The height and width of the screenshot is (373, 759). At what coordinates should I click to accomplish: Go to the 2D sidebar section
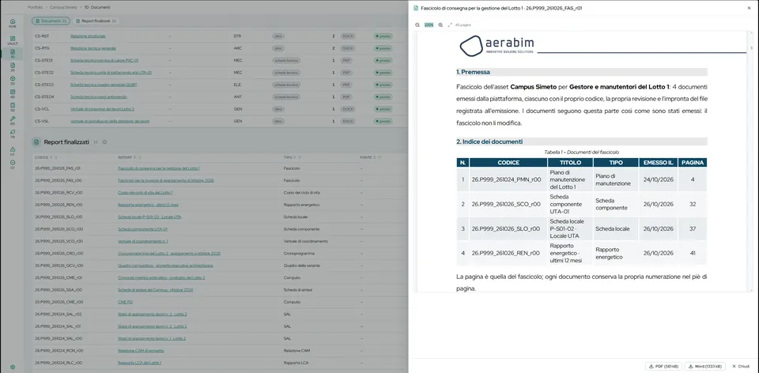[x=13, y=66]
